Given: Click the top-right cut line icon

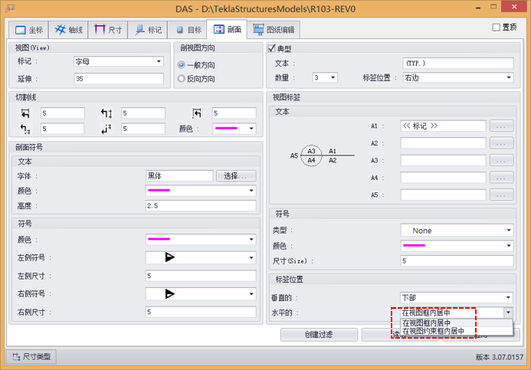Looking at the screenshot, I should [x=197, y=113].
